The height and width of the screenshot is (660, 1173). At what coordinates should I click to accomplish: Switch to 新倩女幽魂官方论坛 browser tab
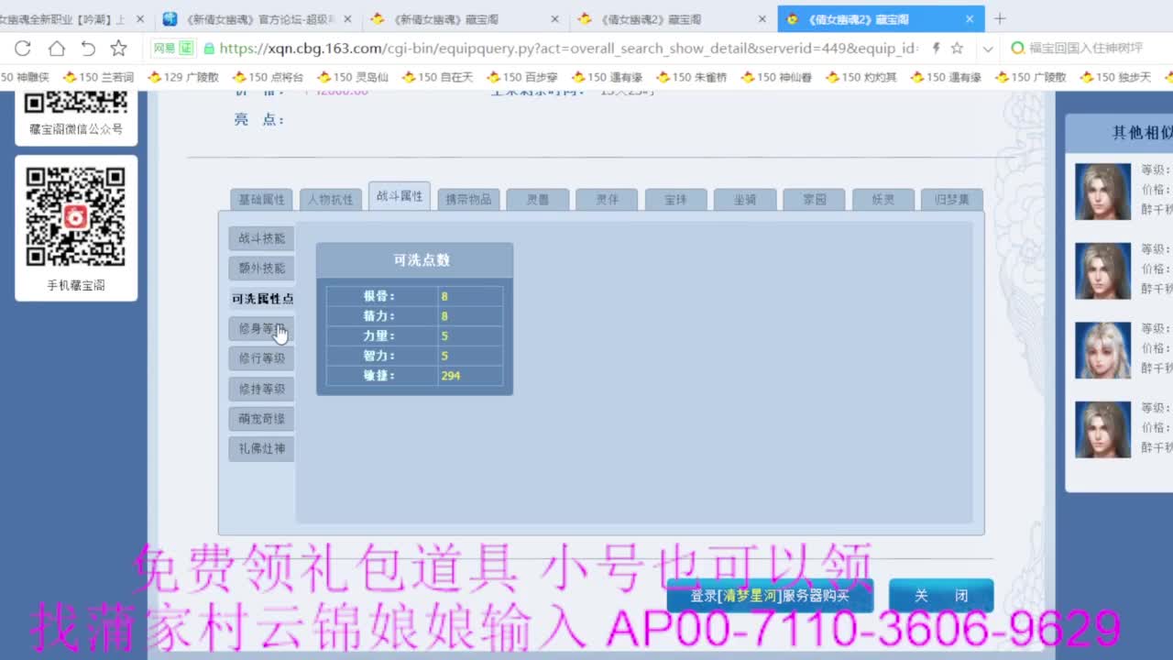tap(258, 18)
